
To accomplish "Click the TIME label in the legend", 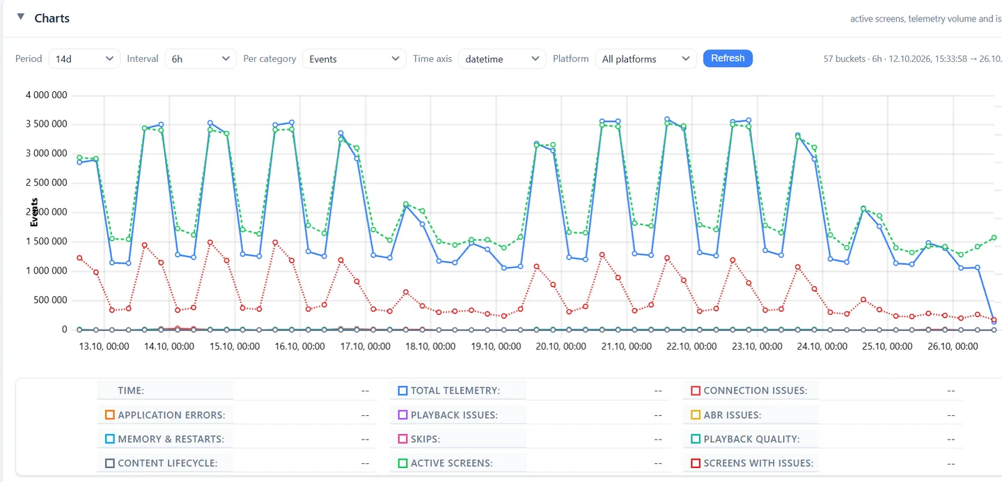I will tap(131, 391).
